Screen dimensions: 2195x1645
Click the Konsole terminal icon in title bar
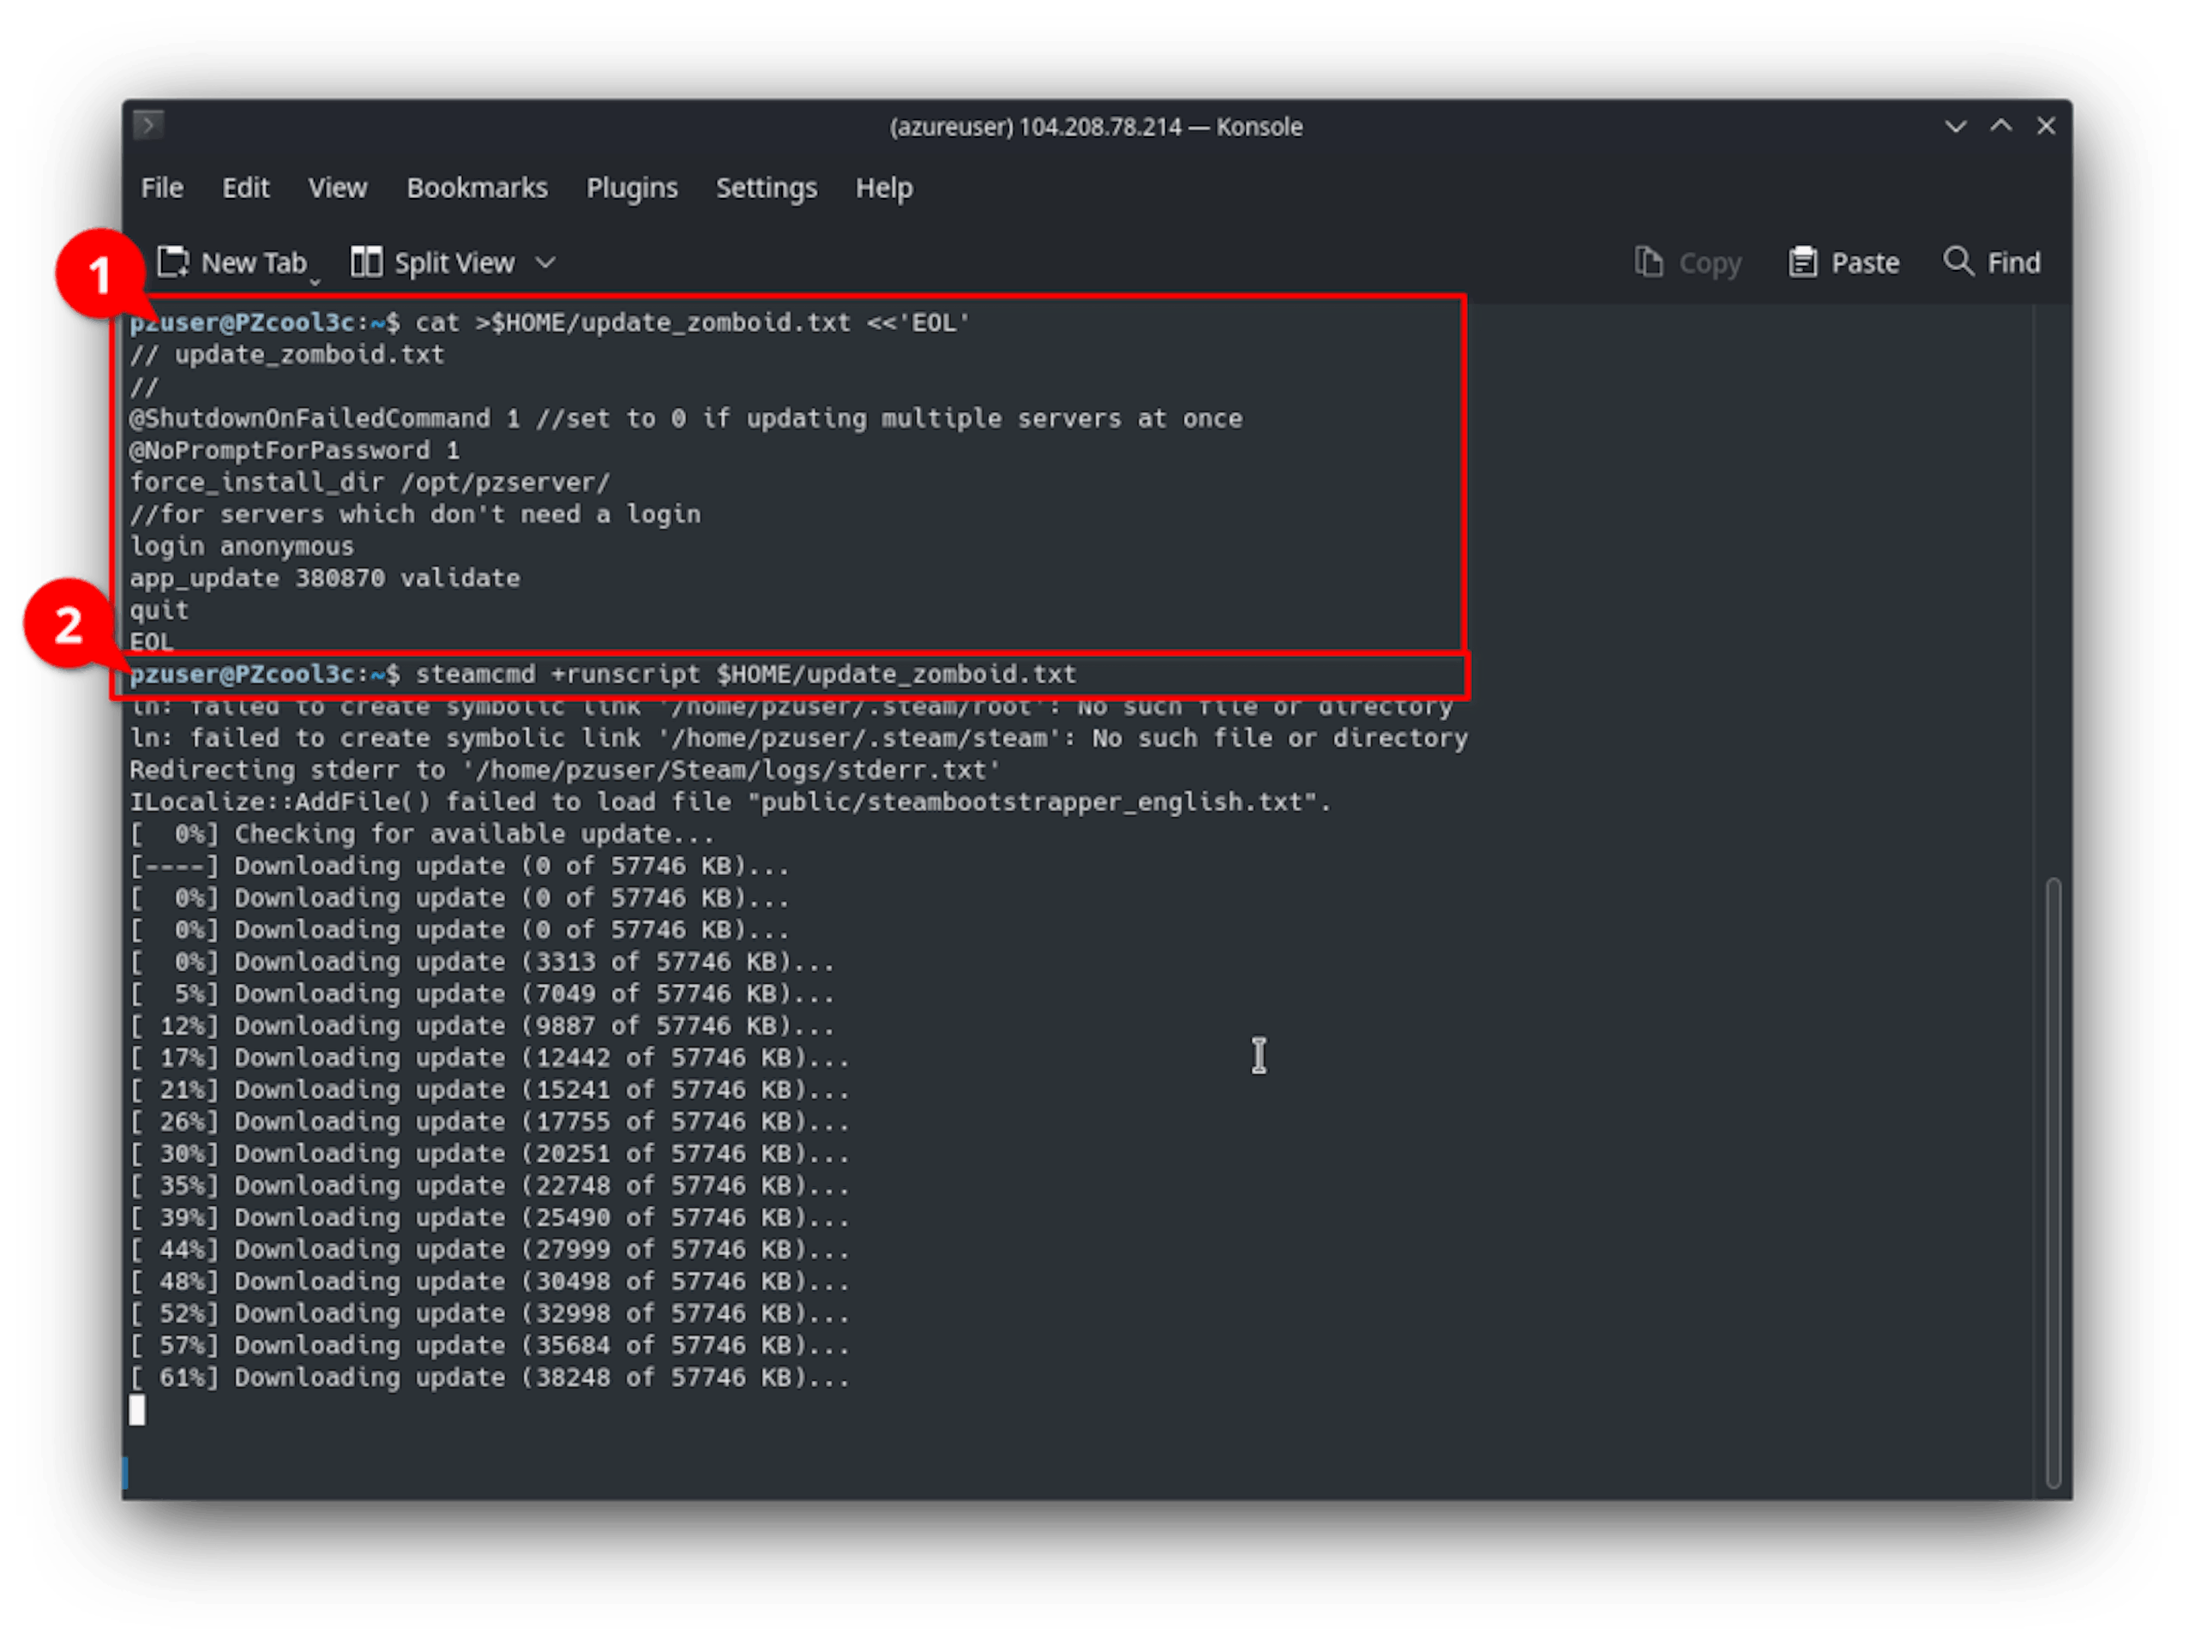(147, 125)
